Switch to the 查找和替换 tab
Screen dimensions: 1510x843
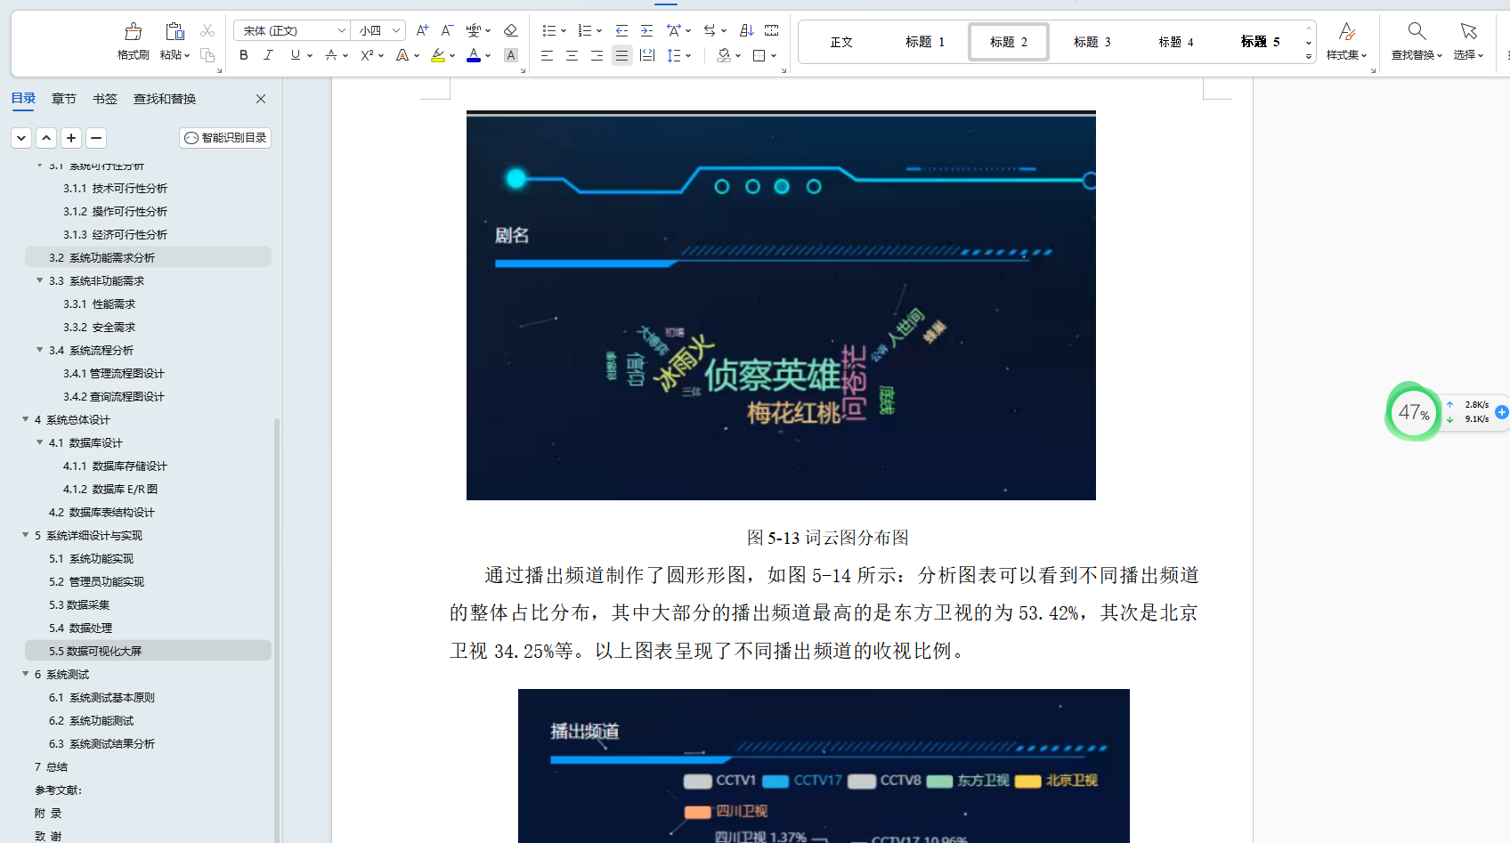tap(165, 99)
